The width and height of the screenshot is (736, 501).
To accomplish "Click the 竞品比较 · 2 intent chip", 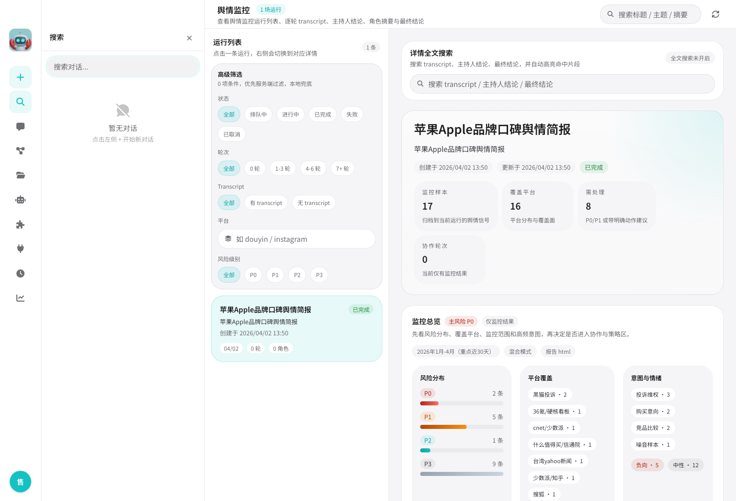I will pyautogui.click(x=653, y=428).
